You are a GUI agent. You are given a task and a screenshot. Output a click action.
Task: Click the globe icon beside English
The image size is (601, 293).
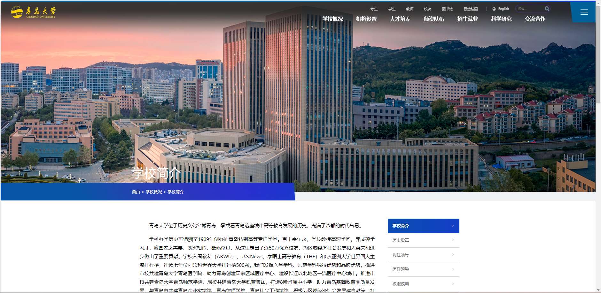pos(494,9)
